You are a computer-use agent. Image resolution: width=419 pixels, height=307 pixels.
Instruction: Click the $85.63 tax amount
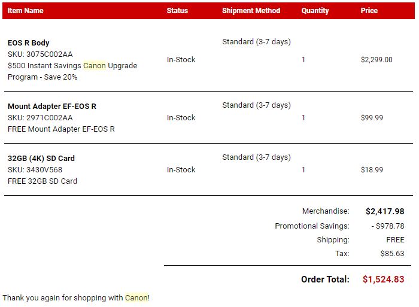(392, 254)
